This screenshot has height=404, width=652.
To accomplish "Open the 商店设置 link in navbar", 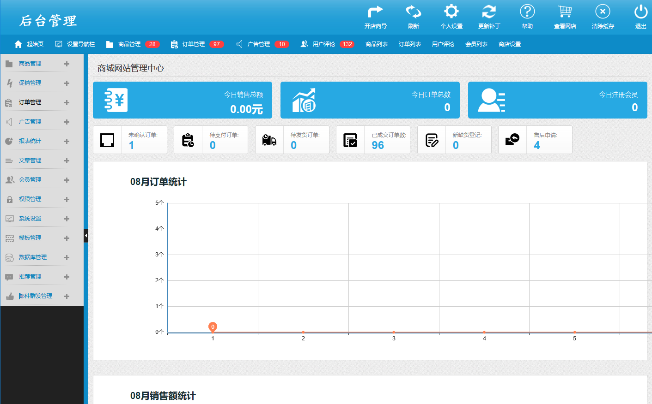I will coord(509,44).
